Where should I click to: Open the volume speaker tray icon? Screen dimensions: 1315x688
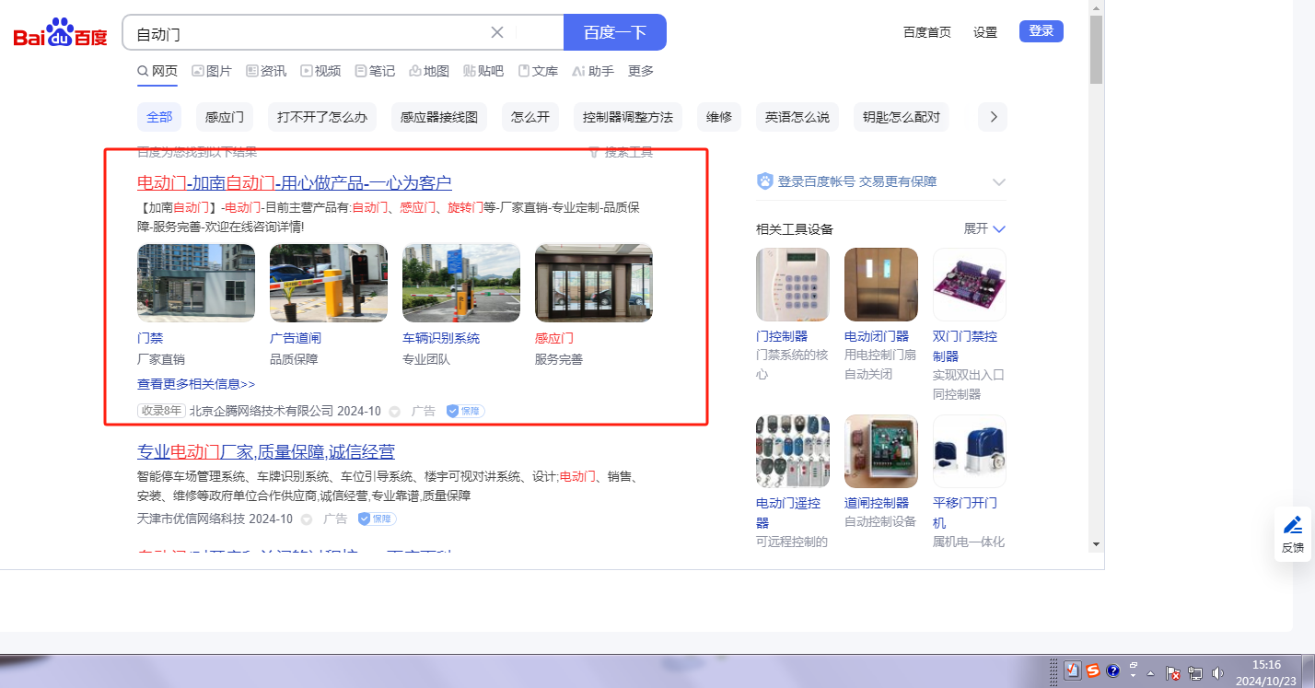tap(1218, 672)
